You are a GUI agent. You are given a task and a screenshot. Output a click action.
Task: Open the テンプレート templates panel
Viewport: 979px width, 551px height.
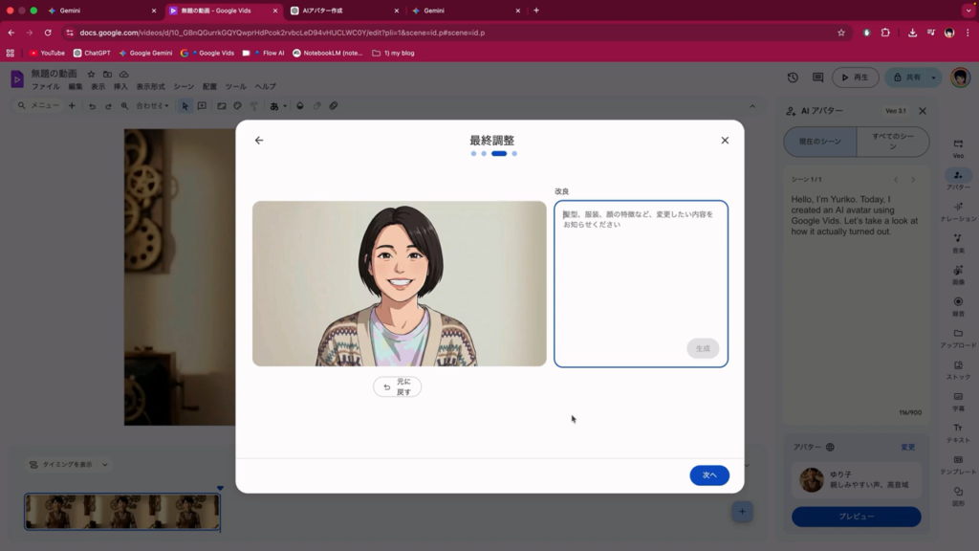[x=958, y=464]
